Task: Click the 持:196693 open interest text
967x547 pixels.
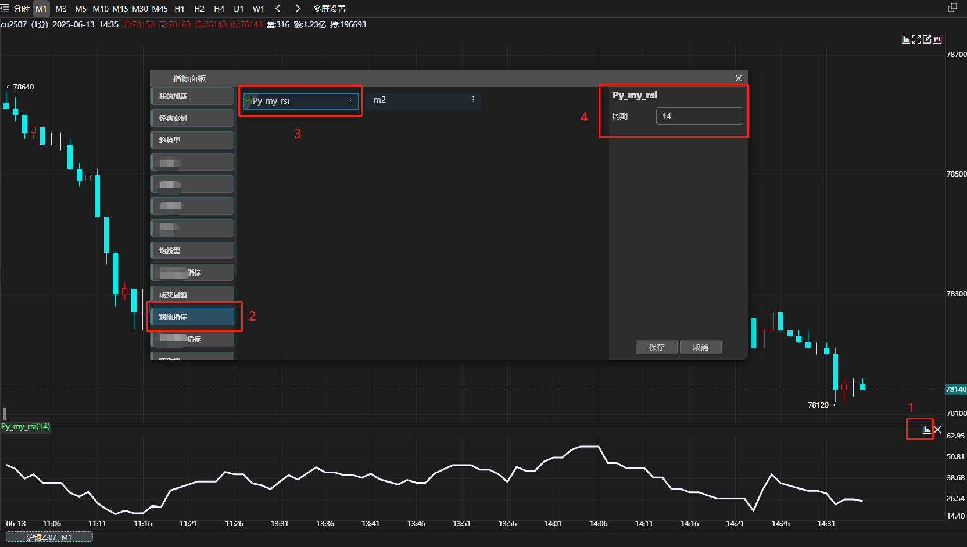Action: [x=348, y=24]
